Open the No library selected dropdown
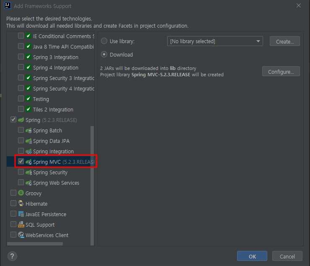 pyautogui.click(x=215, y=41)
